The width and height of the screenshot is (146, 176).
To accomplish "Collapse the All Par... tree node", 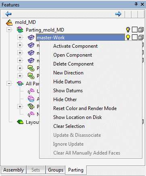I will point(9,84).
